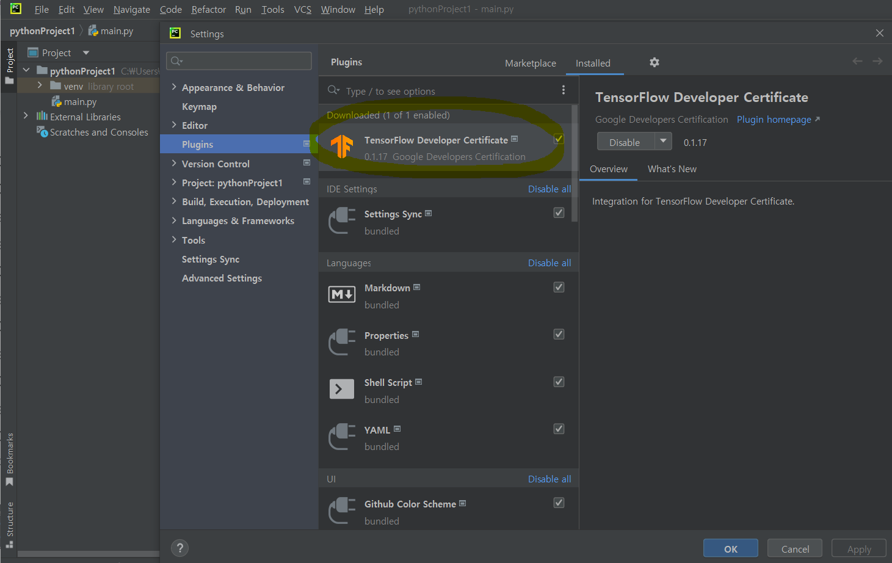This screenshot has height=563, width=892.
Task: Click the settings search field
Action: (239, 60)
